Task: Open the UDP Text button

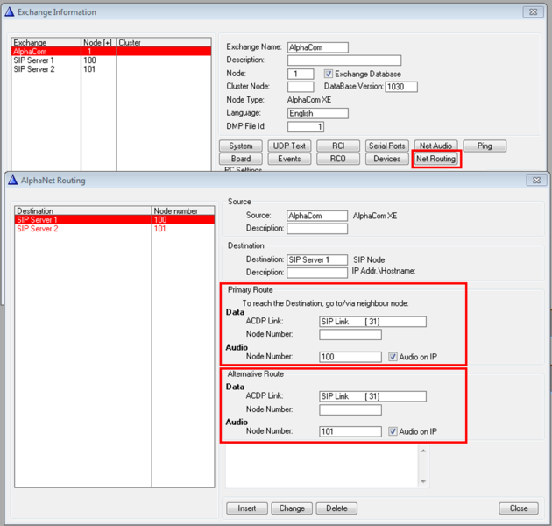Action: (289, 146)
